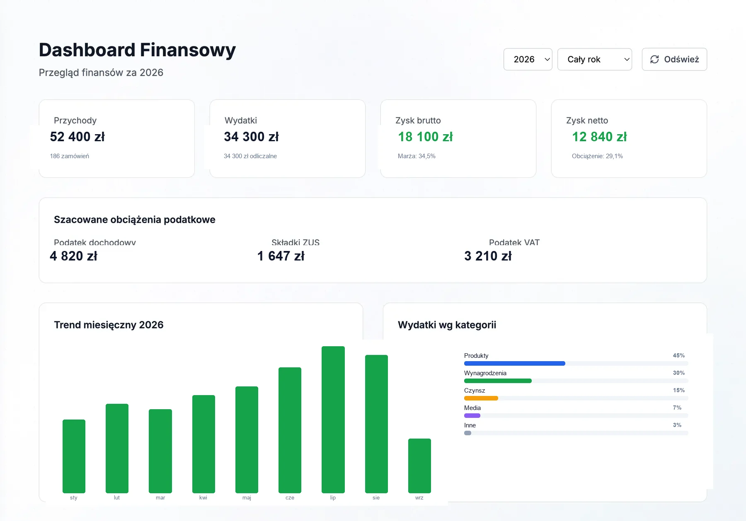Click the orange Czynsz progress bar
Image resolution: width=746 pixels, height=521 pixels.
[x=481, y=398]
